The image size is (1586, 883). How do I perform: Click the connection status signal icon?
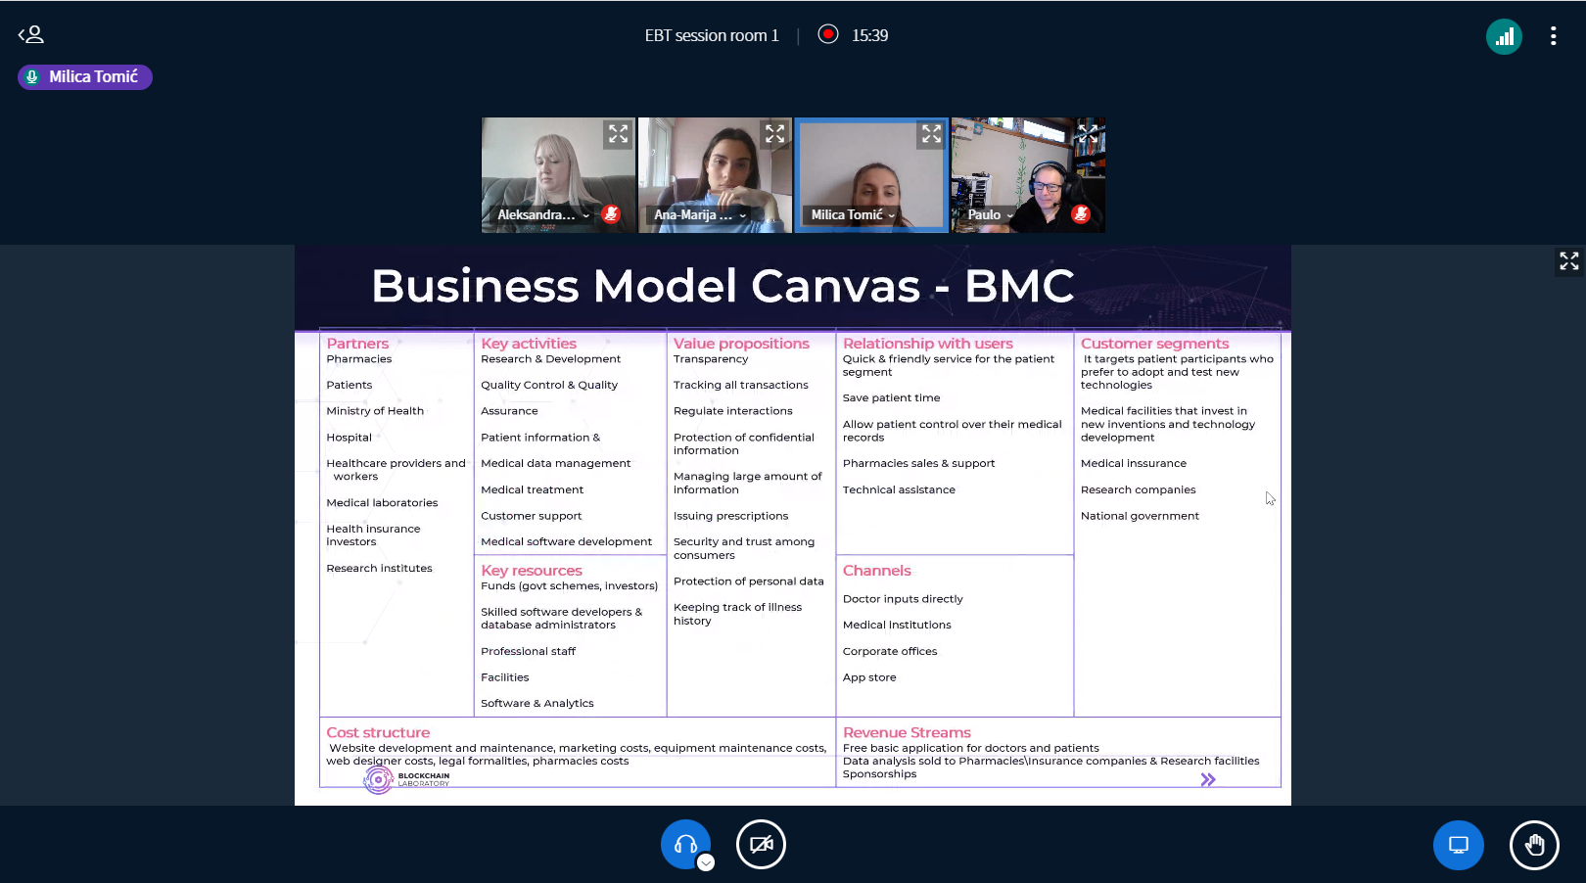coord(1504,37)
